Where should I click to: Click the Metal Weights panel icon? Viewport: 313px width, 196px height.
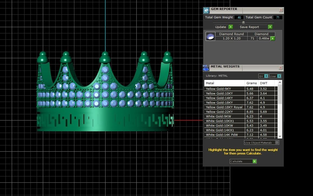(206, 68)
